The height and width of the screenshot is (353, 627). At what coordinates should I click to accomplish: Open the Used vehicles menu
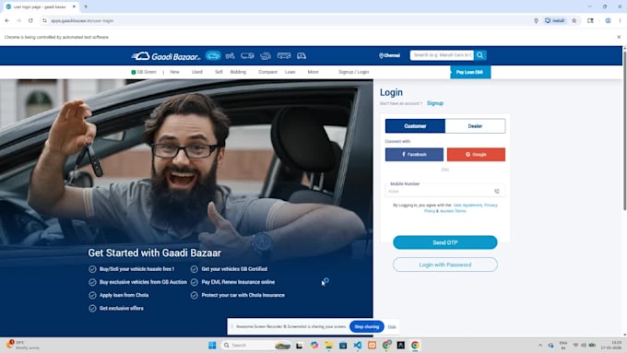click(197, 72)
